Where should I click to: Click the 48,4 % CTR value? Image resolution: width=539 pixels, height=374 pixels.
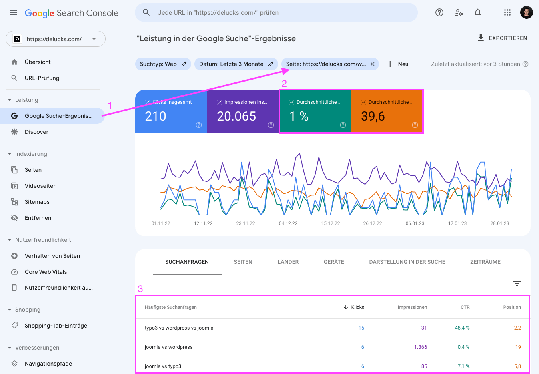click(462, 328)
